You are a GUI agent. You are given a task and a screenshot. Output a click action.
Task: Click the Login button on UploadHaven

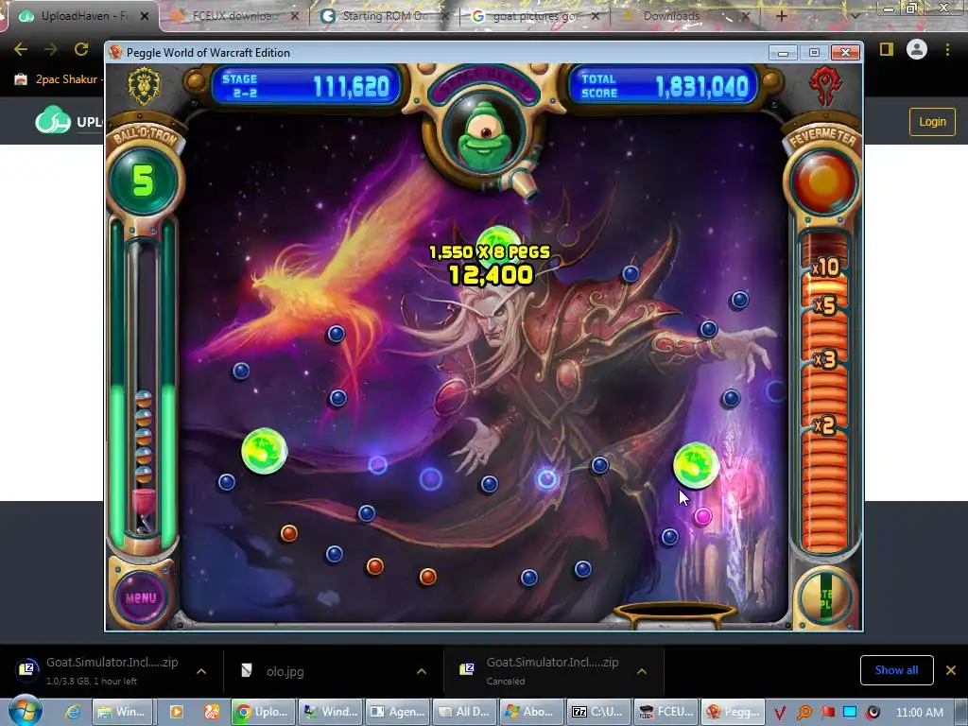tap(932, 122)
